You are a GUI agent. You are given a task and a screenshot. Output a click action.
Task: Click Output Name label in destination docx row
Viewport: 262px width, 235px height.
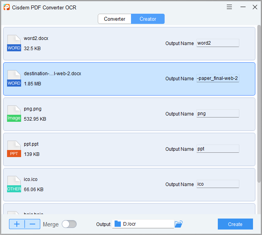tap(179, 79)
